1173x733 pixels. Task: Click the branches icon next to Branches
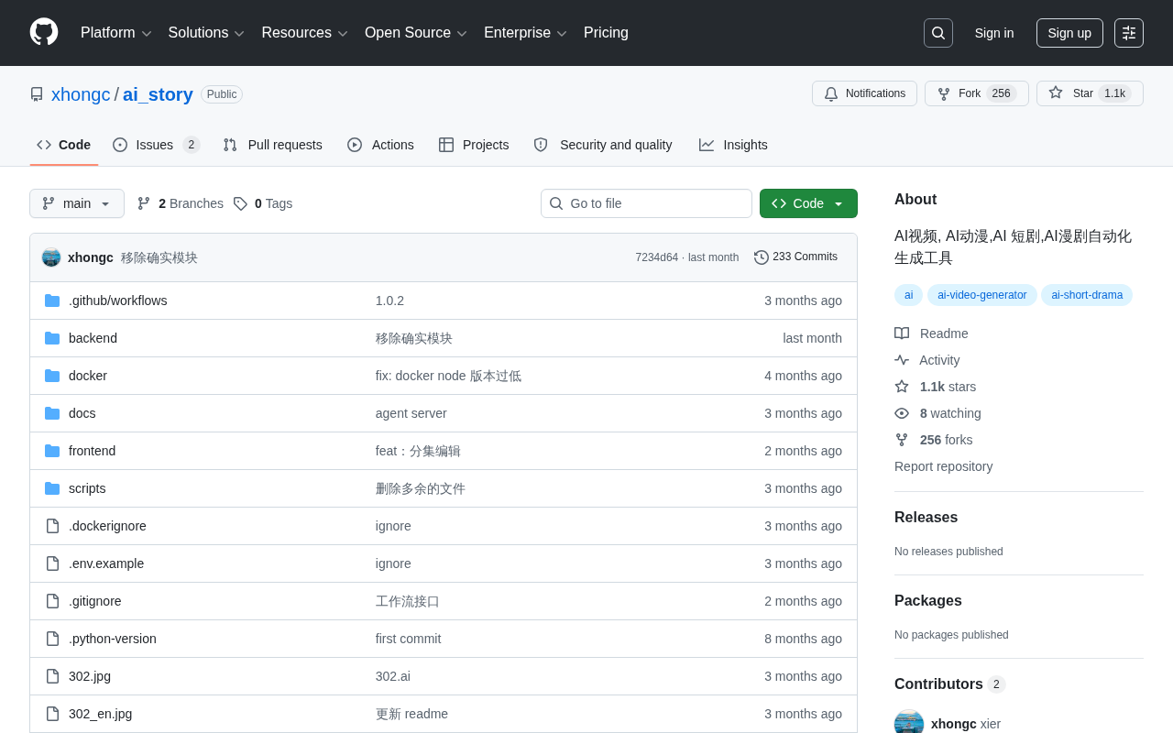pyautogui.click(x=144, y=203)
